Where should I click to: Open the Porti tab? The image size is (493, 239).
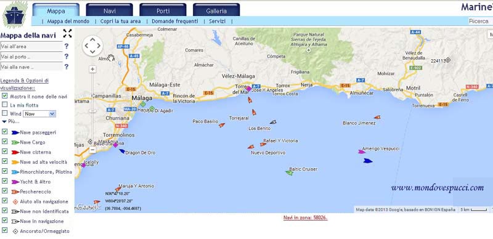163,10
